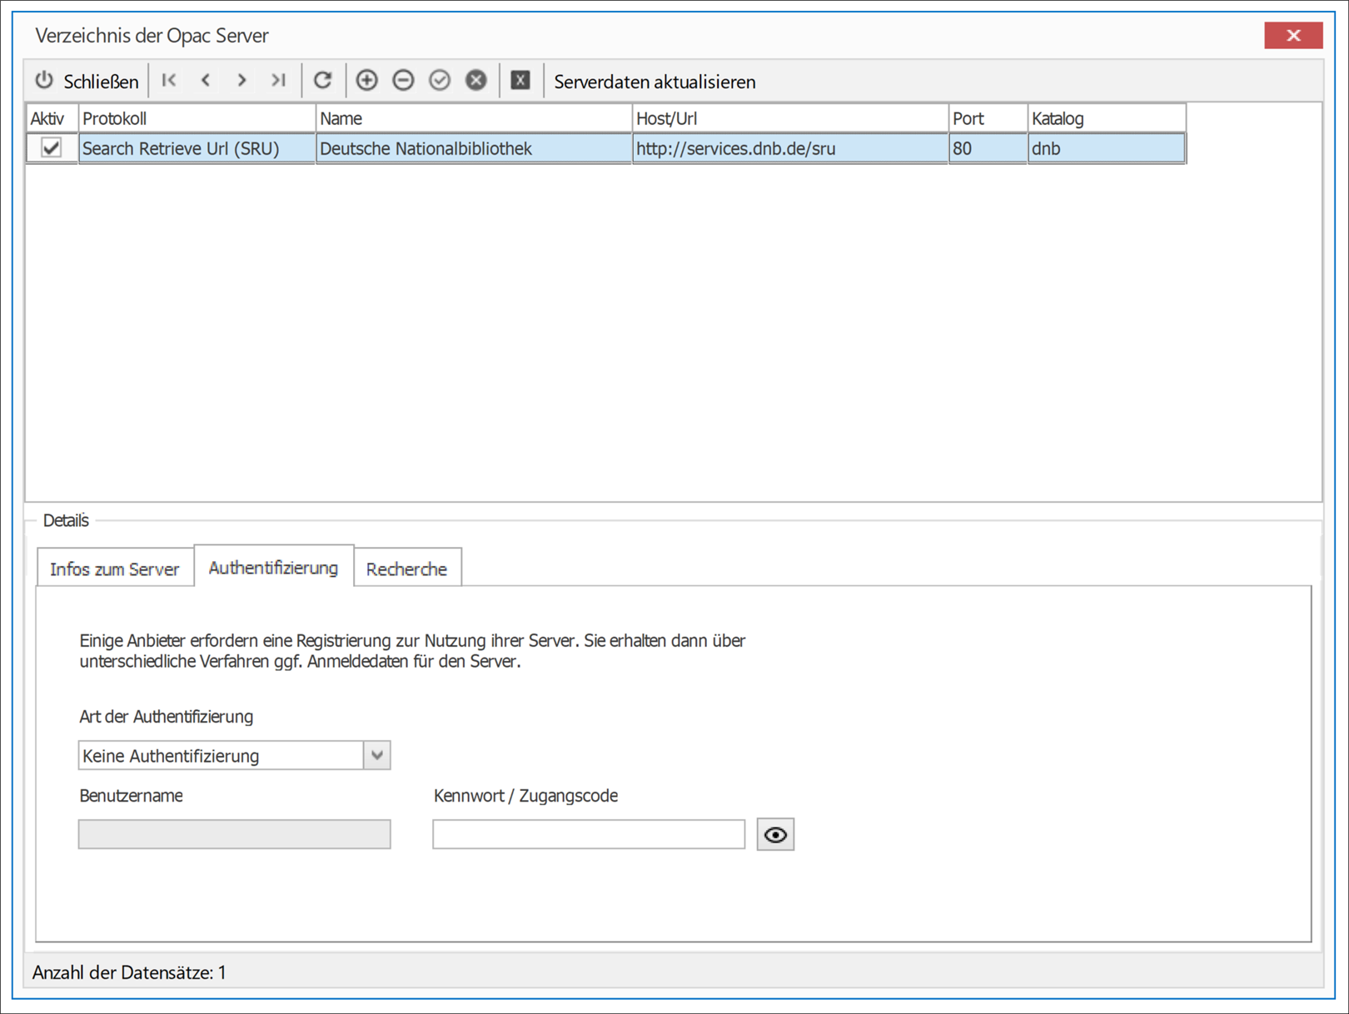Remove the selected server entry
1349x1014 pixels.
(x=404, y=81)
